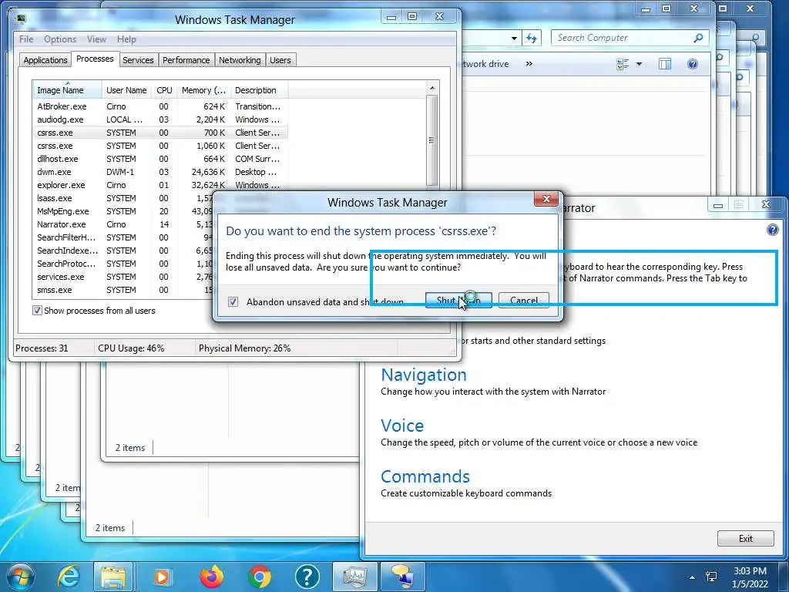Select the lsass.exe process
The width and height of the screenshot is (789, 592).
tap(123, 198)
